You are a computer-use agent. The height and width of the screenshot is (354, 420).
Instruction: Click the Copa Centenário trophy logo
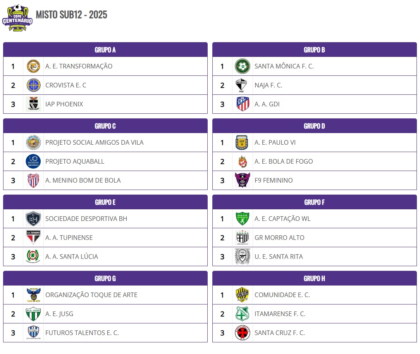coord(17,18)
